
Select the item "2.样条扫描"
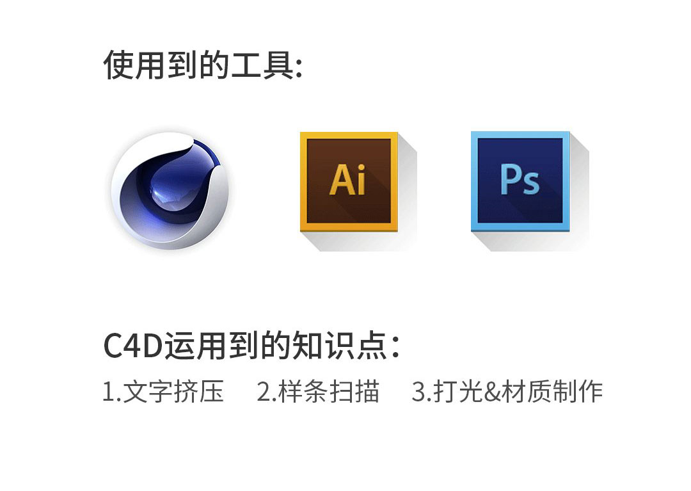(318, 391)
